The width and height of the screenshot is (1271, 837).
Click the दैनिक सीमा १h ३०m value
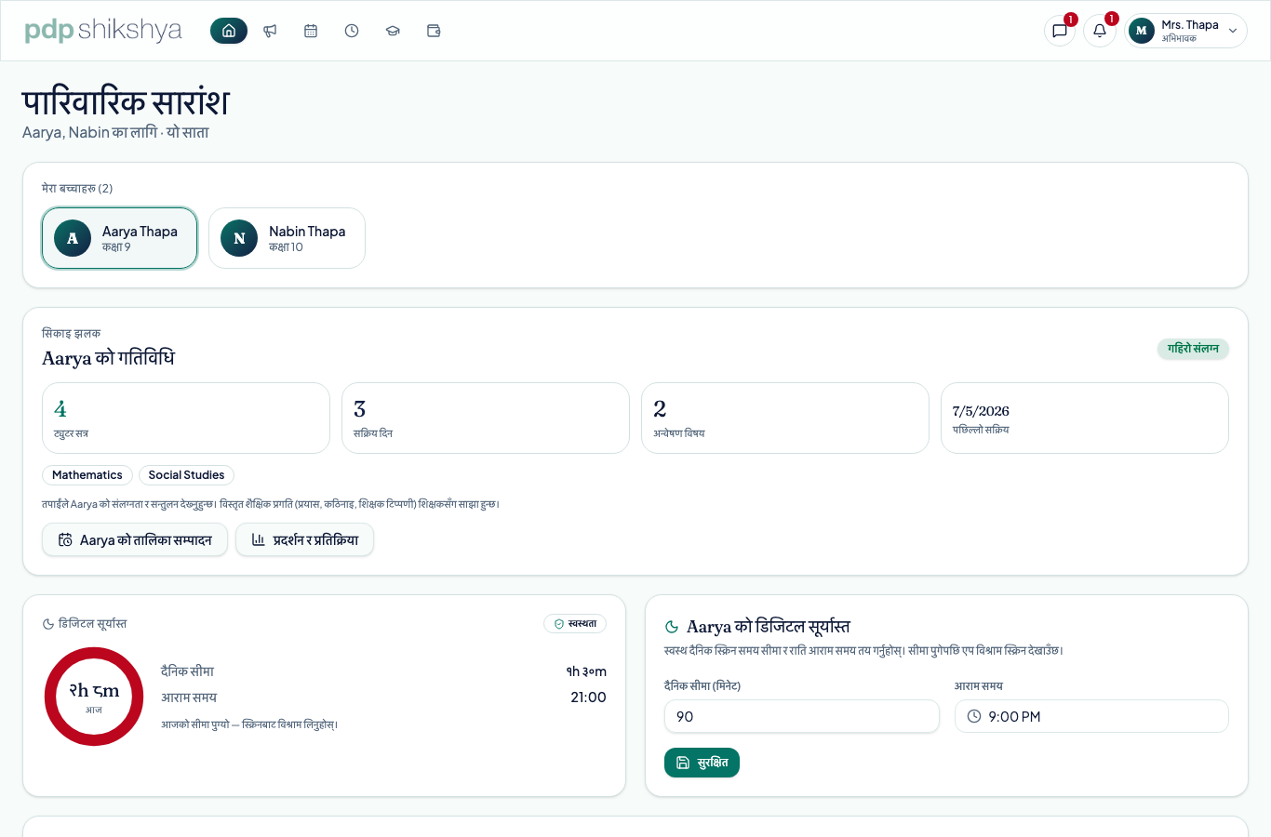pos(586,671)
